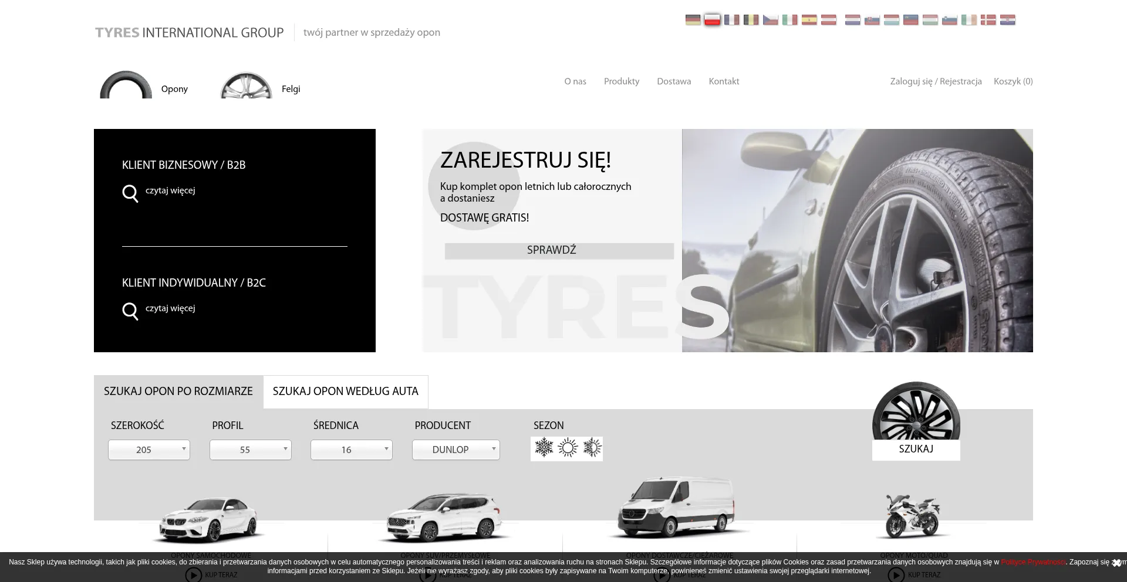Click Zaloguj się / Rejestracja link
The image size is (1127, 582).
pyautogui.click(x=936, y=81)
